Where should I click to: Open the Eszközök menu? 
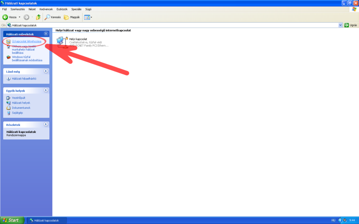(x=62, y=9)
